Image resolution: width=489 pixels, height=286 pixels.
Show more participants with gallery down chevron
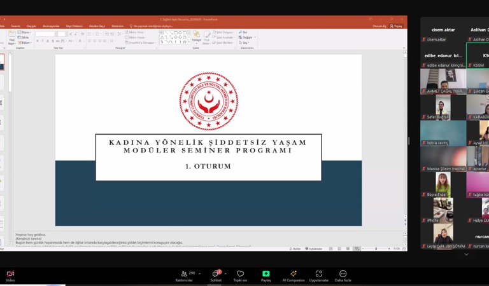(466, 254)
